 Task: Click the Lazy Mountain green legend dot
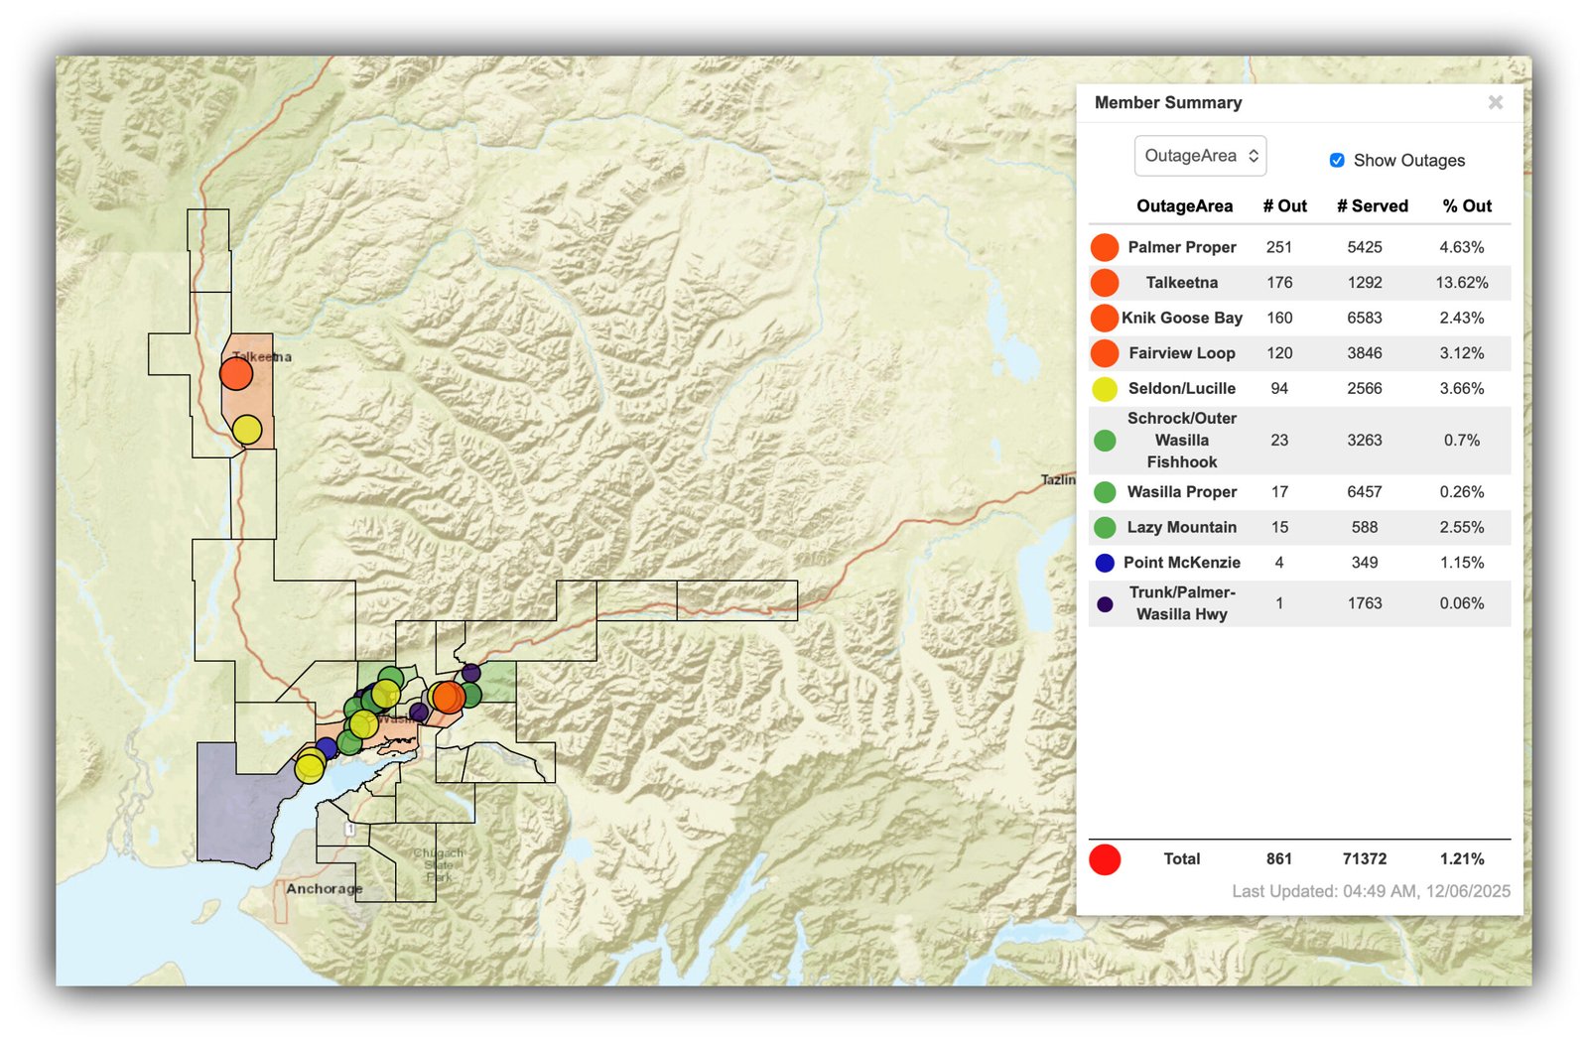[x=1105, y=527]
